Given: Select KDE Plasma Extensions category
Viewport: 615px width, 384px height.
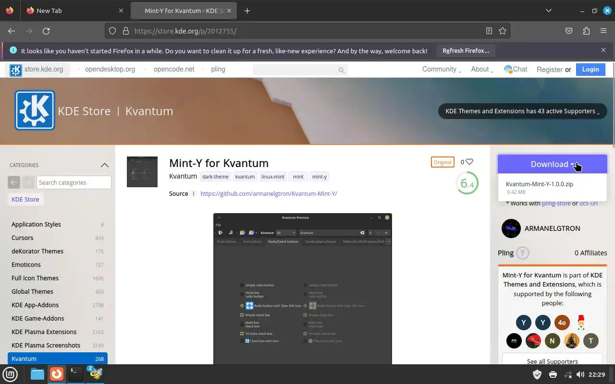Looking at the screenshot, I should pos(44,332).
